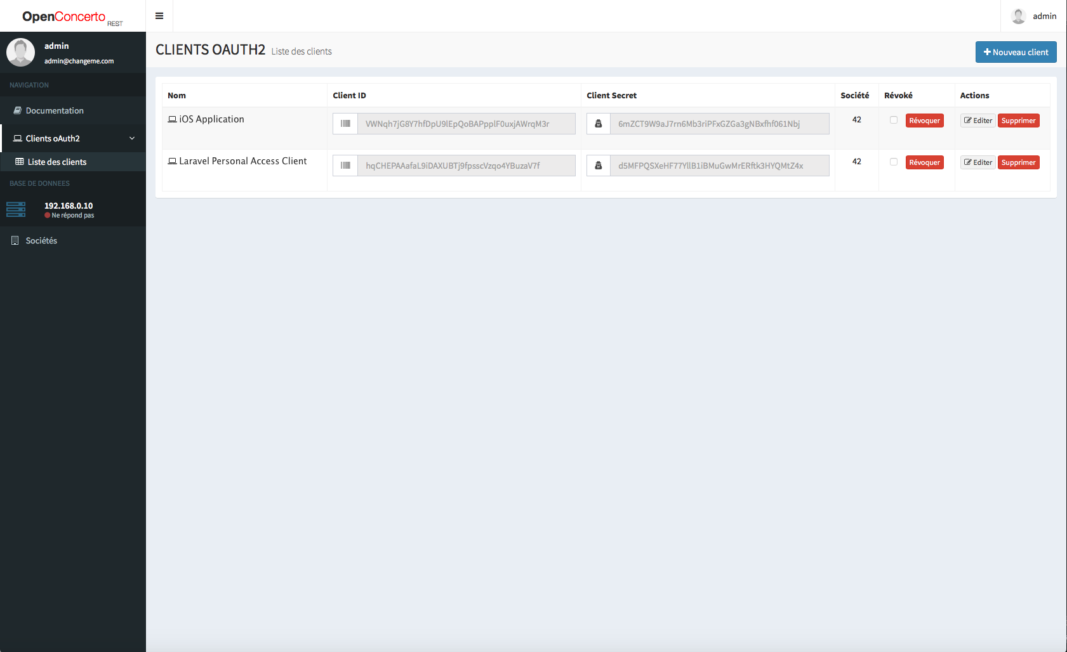
Task: Create a client with Nouveau client button
Action: 1016,52
